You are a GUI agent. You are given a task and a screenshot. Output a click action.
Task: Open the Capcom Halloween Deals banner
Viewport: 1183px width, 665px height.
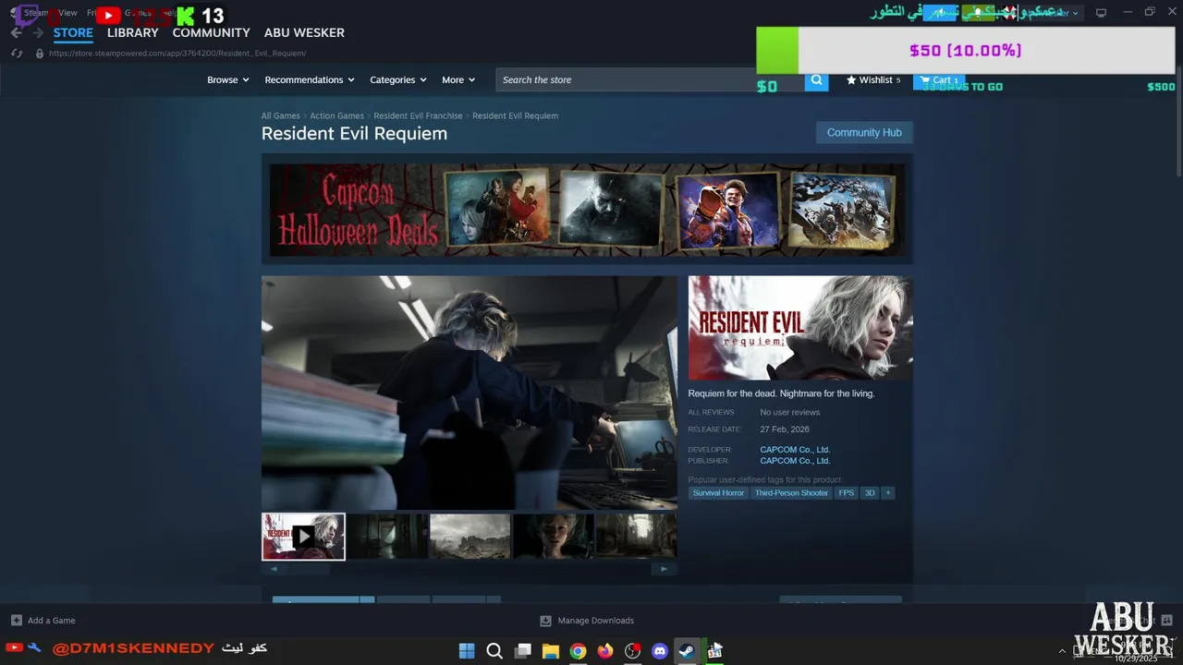click(587, 210)
